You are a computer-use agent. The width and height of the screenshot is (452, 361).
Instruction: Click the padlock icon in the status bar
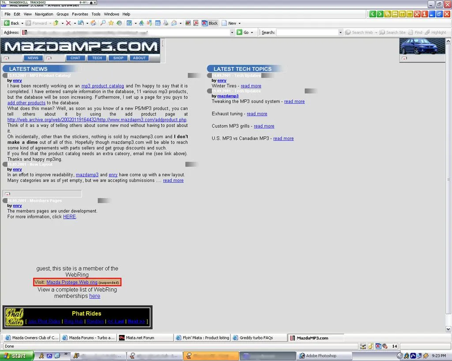(370, 346)
